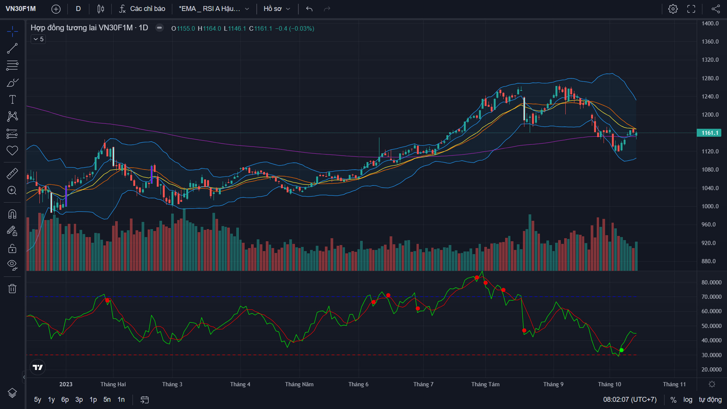
Task: Click the TradingView logo on the chart
Action: click(38, 367)
